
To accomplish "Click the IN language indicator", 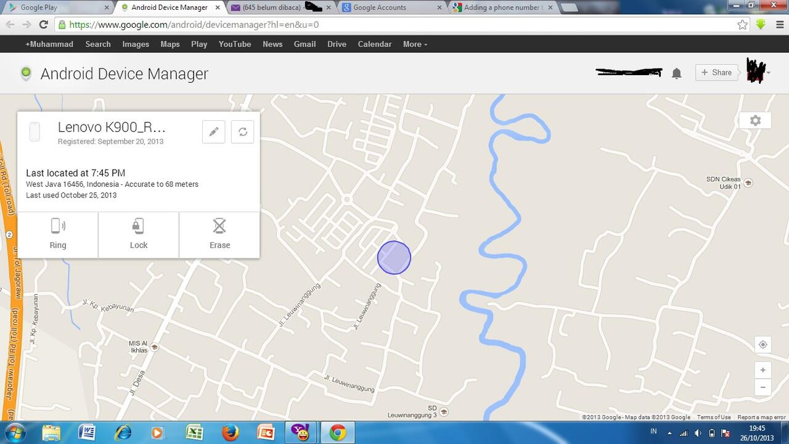I will click(653, 431).
